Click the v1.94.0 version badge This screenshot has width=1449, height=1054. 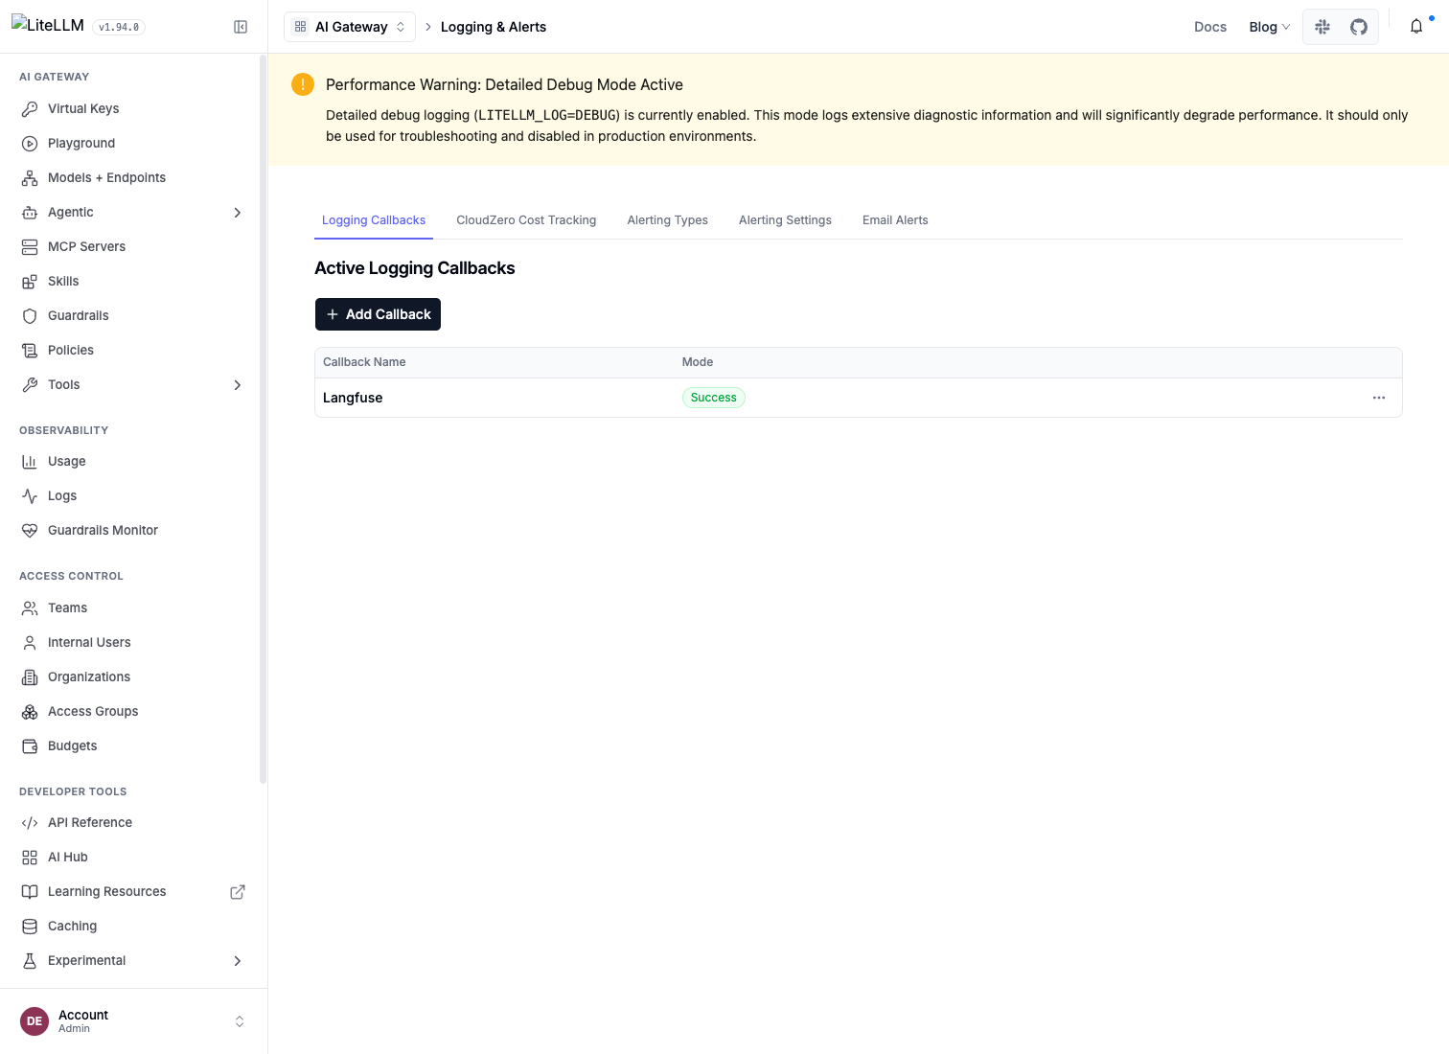119,27
